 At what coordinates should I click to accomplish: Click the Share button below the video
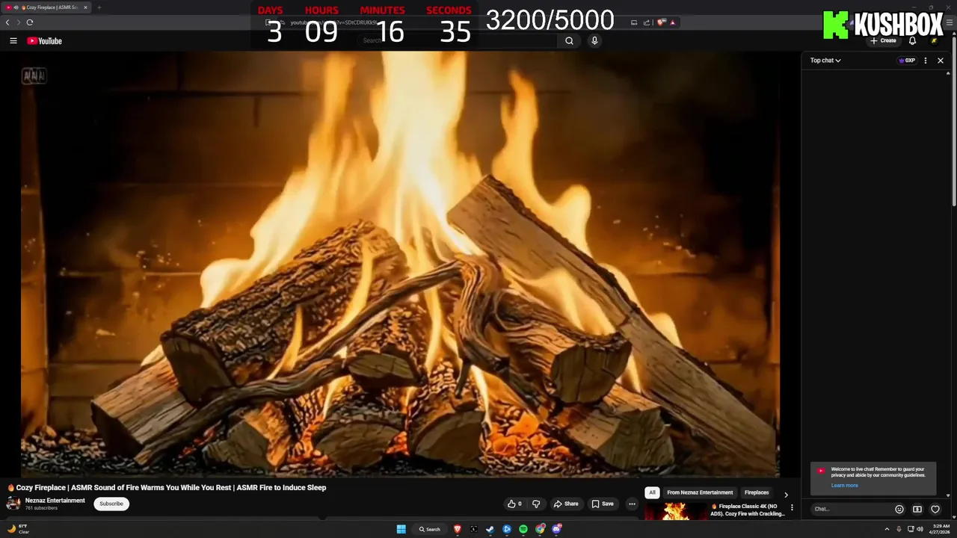coord(566,504)
